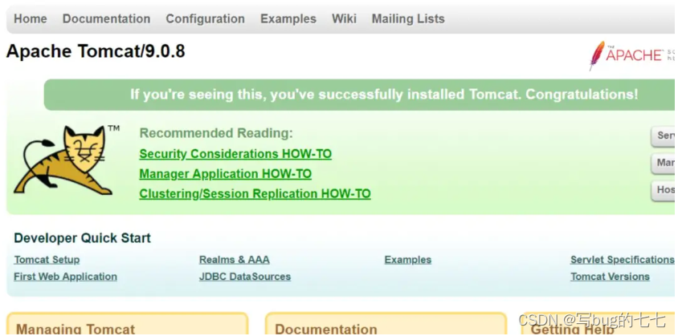Open the Tomcat Setup link

[x=47, y=260]
